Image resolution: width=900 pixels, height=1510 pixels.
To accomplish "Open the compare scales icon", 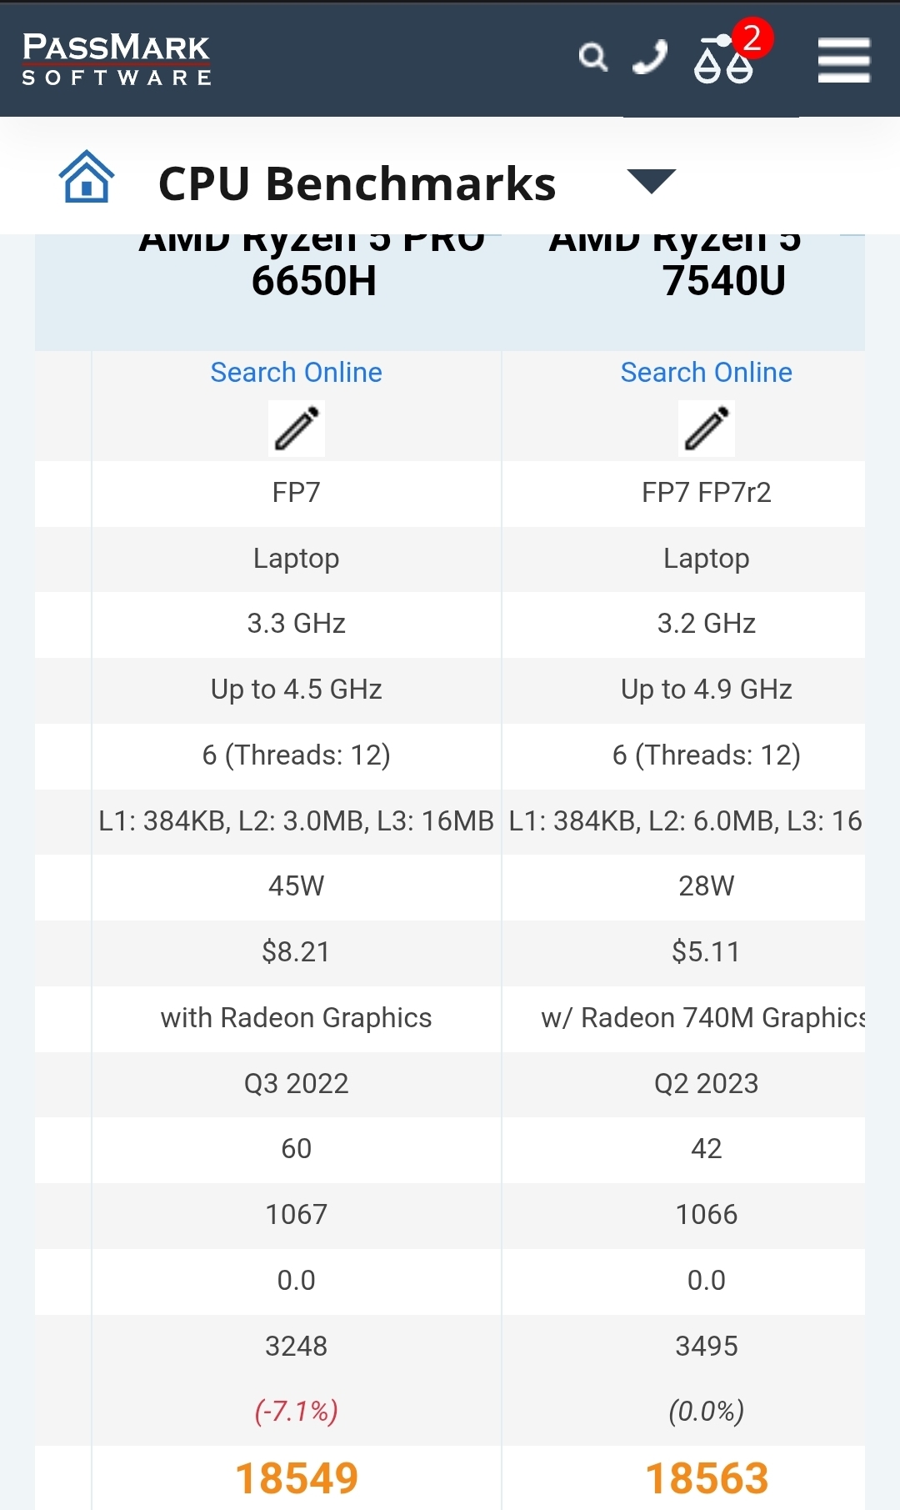I will [x=723, y=59].
